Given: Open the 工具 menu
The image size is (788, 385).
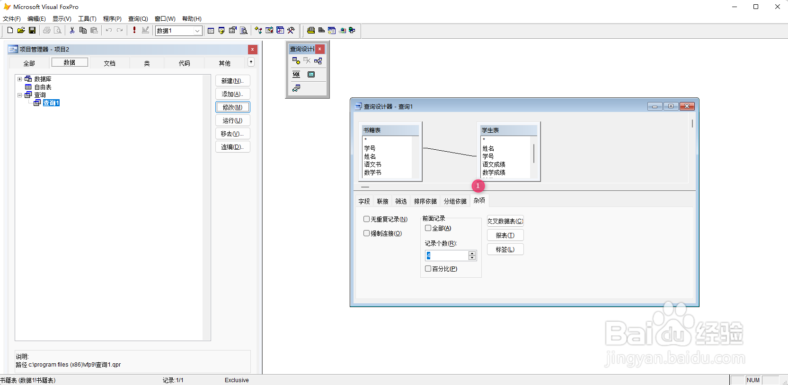Looking at the screenshot, I should click(87, 19).
